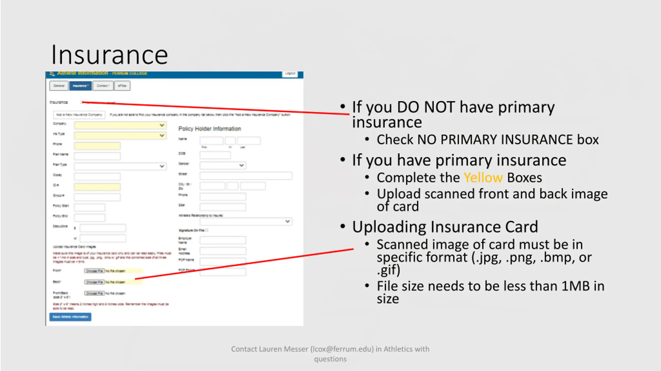The image size is (661, 371).
Task: Click the Deductible dollar amount field
Action: coord(103,228)
